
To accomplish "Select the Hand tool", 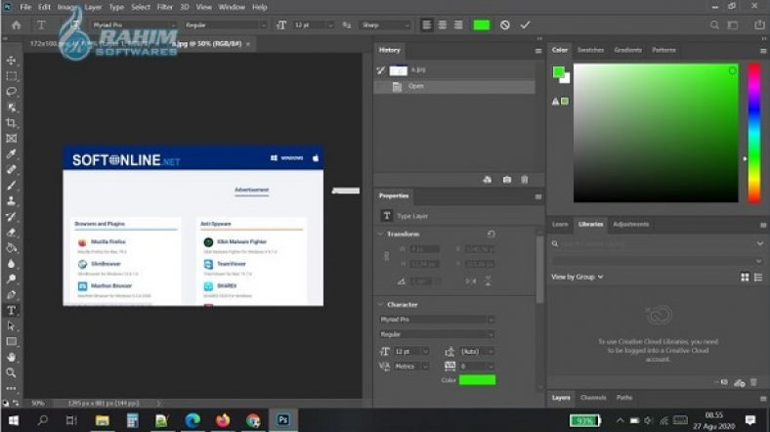I will point(12,357).
